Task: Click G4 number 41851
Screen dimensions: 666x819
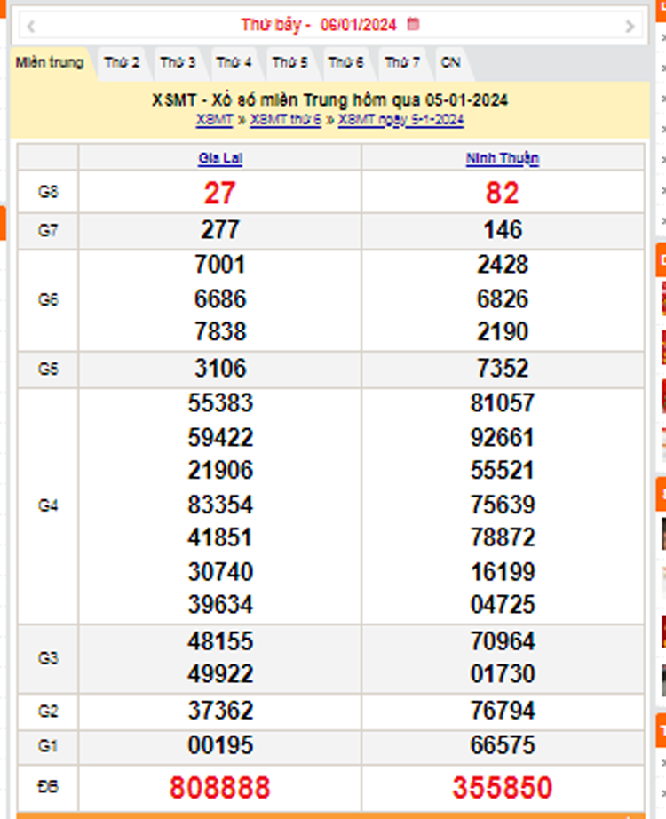Action: click(220, 537)
